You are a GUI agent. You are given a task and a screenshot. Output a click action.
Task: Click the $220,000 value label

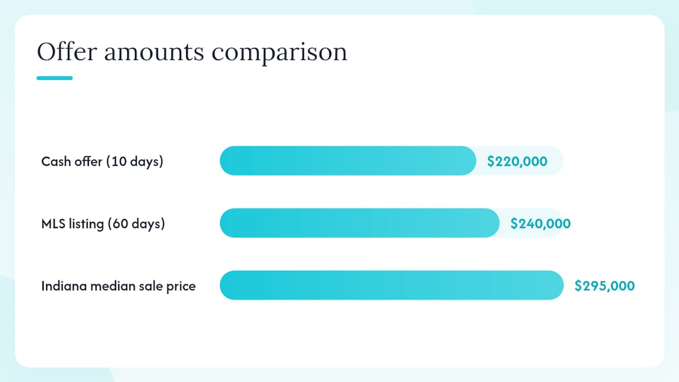517,161
